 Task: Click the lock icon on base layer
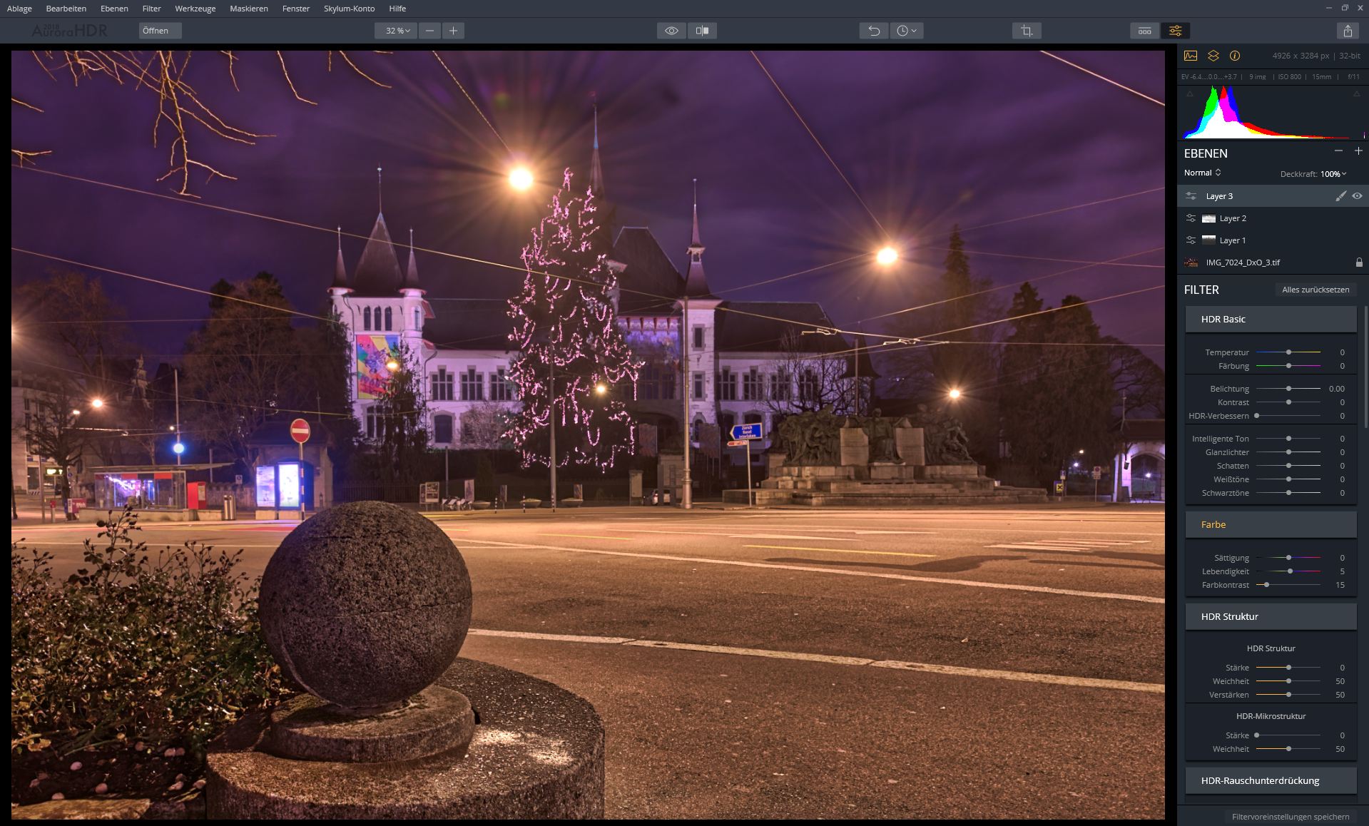pyautogui.click(x=1359, y=262)
